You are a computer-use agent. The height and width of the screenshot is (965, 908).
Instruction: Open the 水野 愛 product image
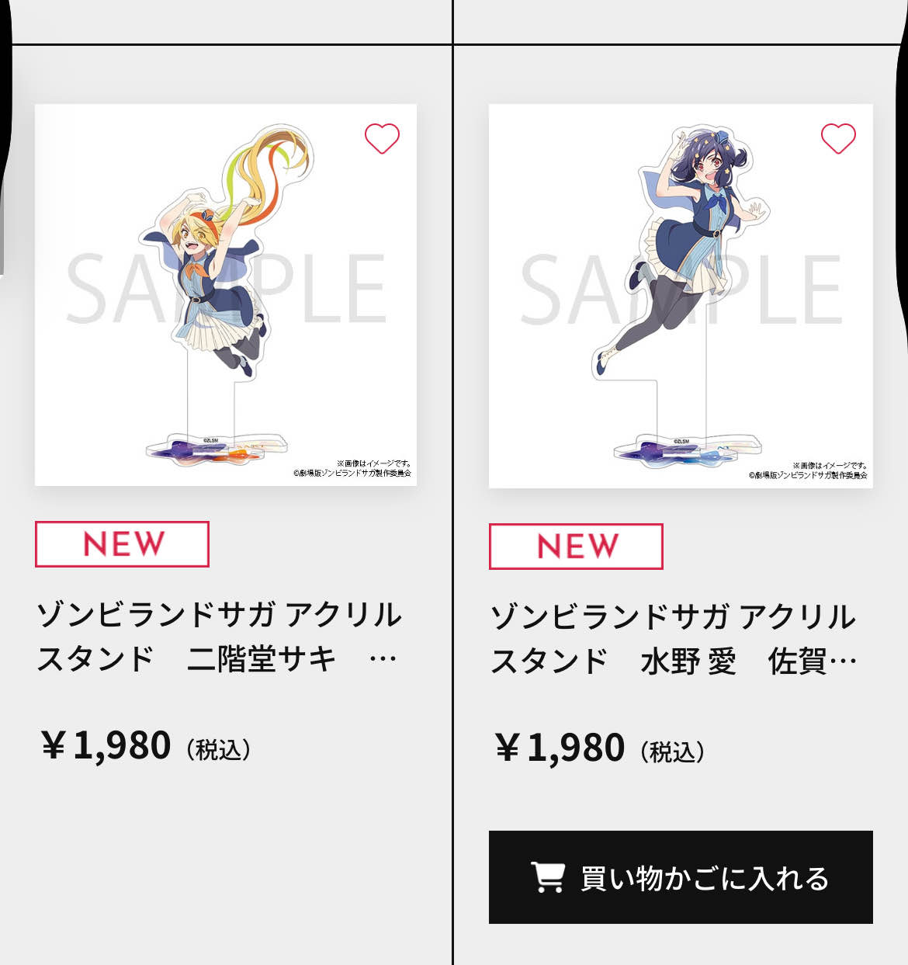(681, 296)
